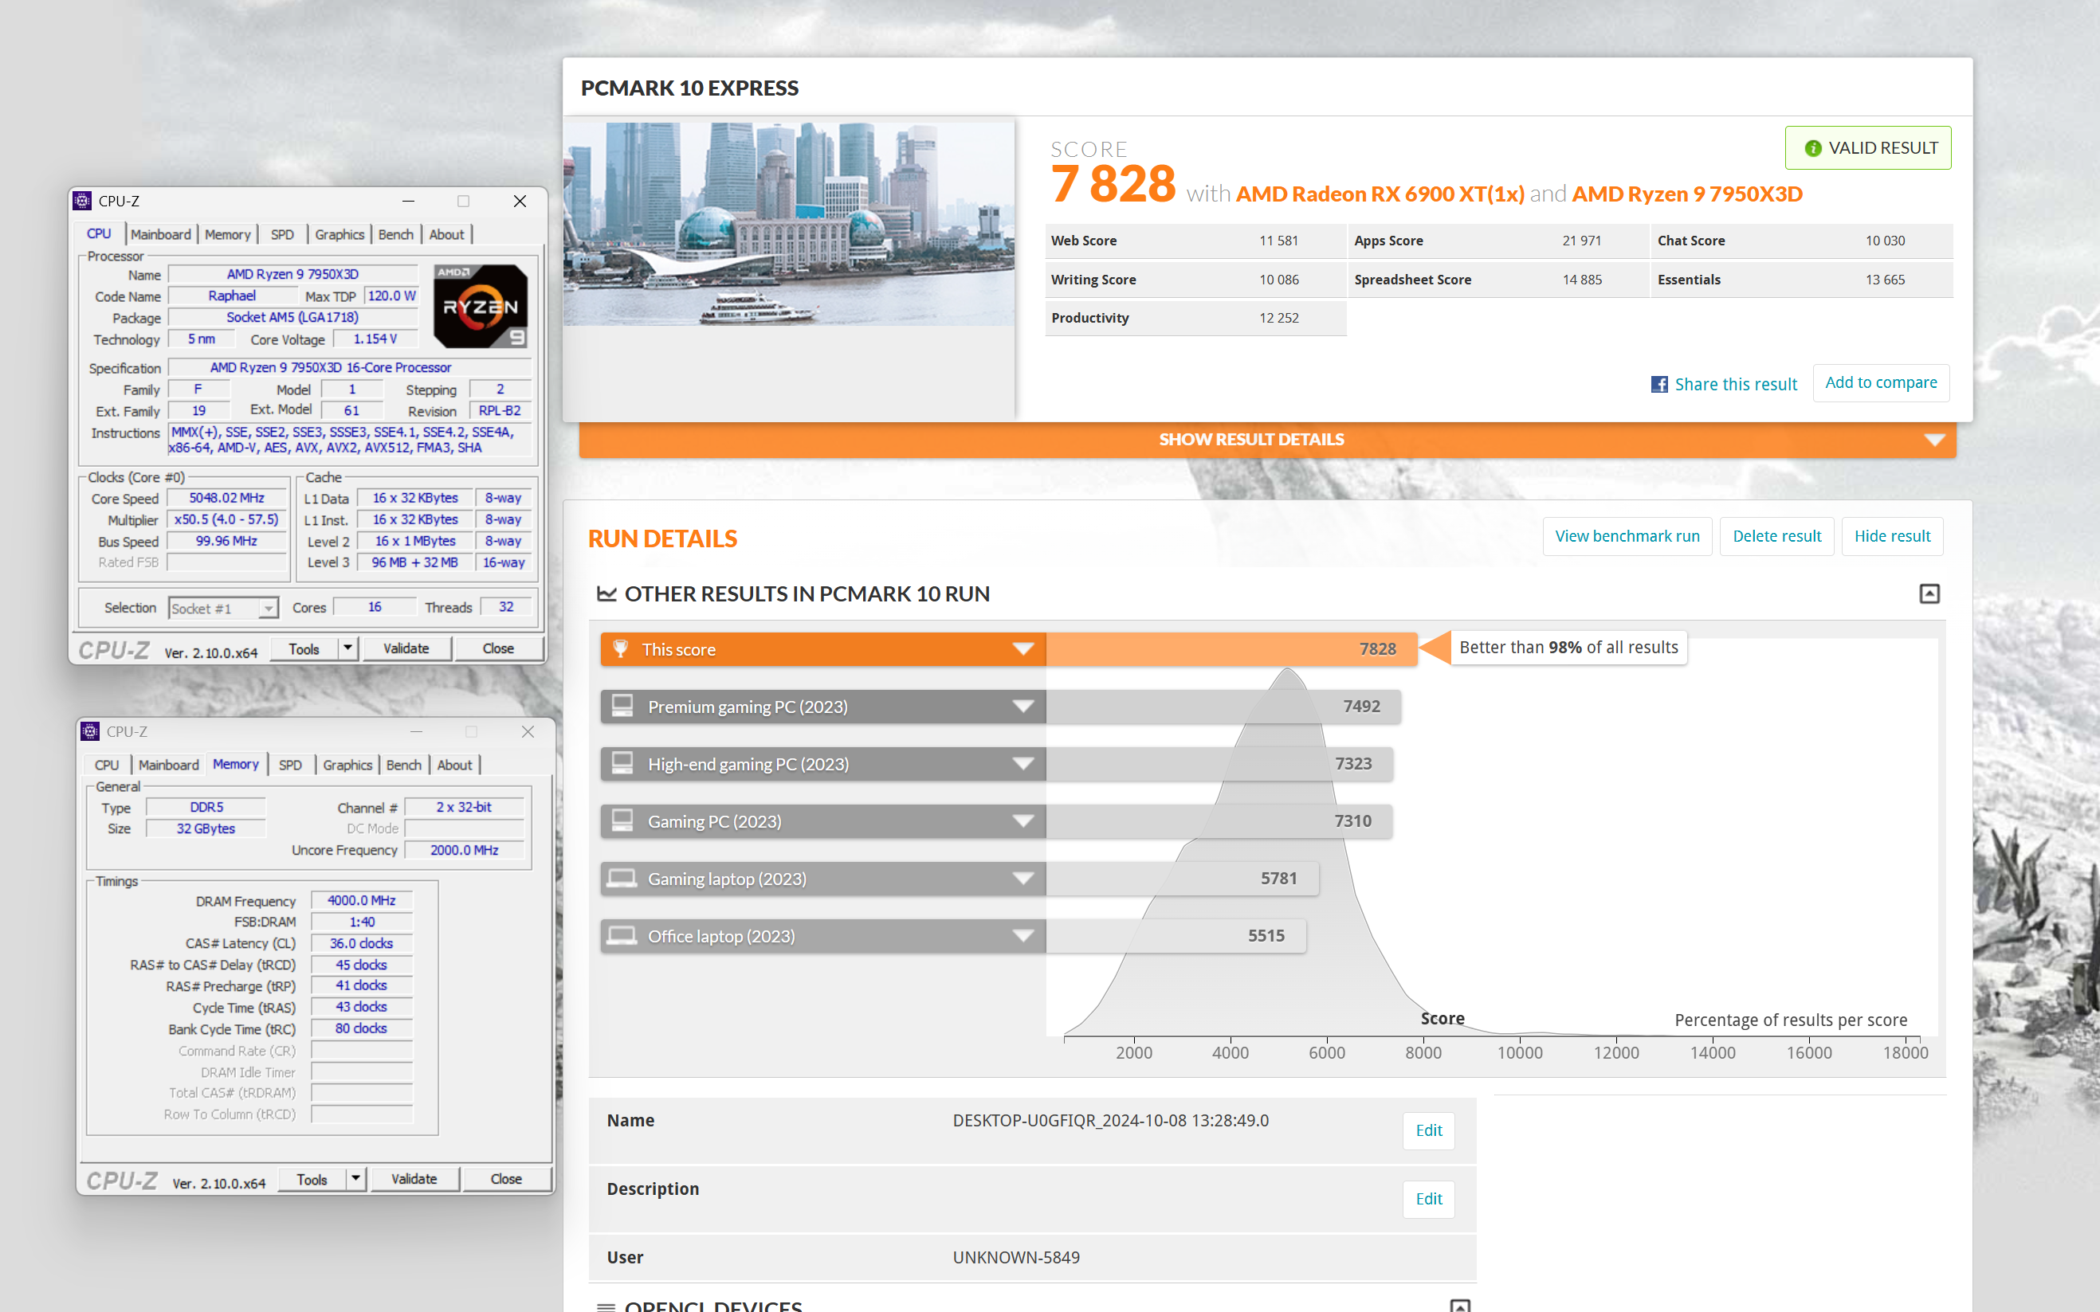Click Edit button beside Name field

pyautogui.click(x=1428, y=1130)
